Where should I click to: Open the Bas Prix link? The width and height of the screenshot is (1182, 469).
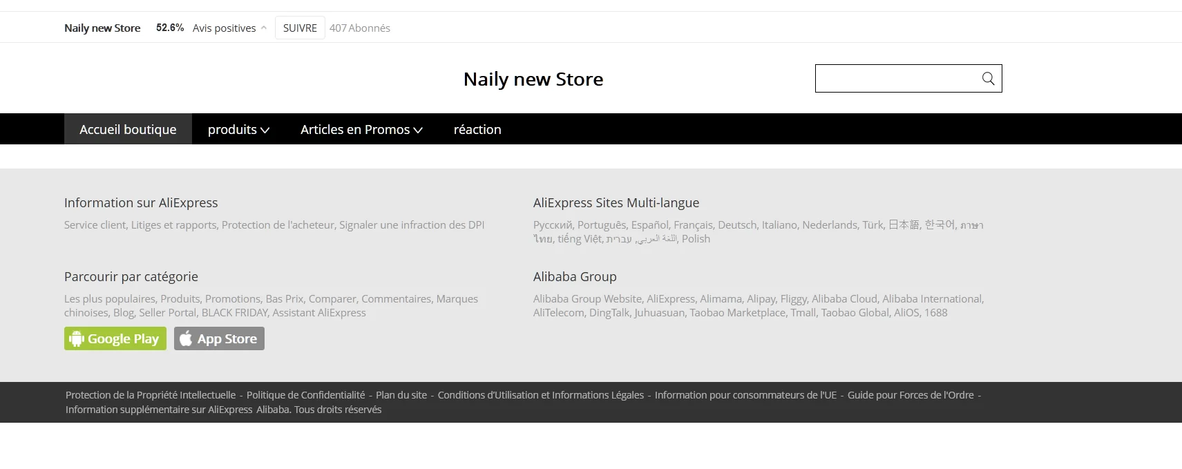pos(285,299)
